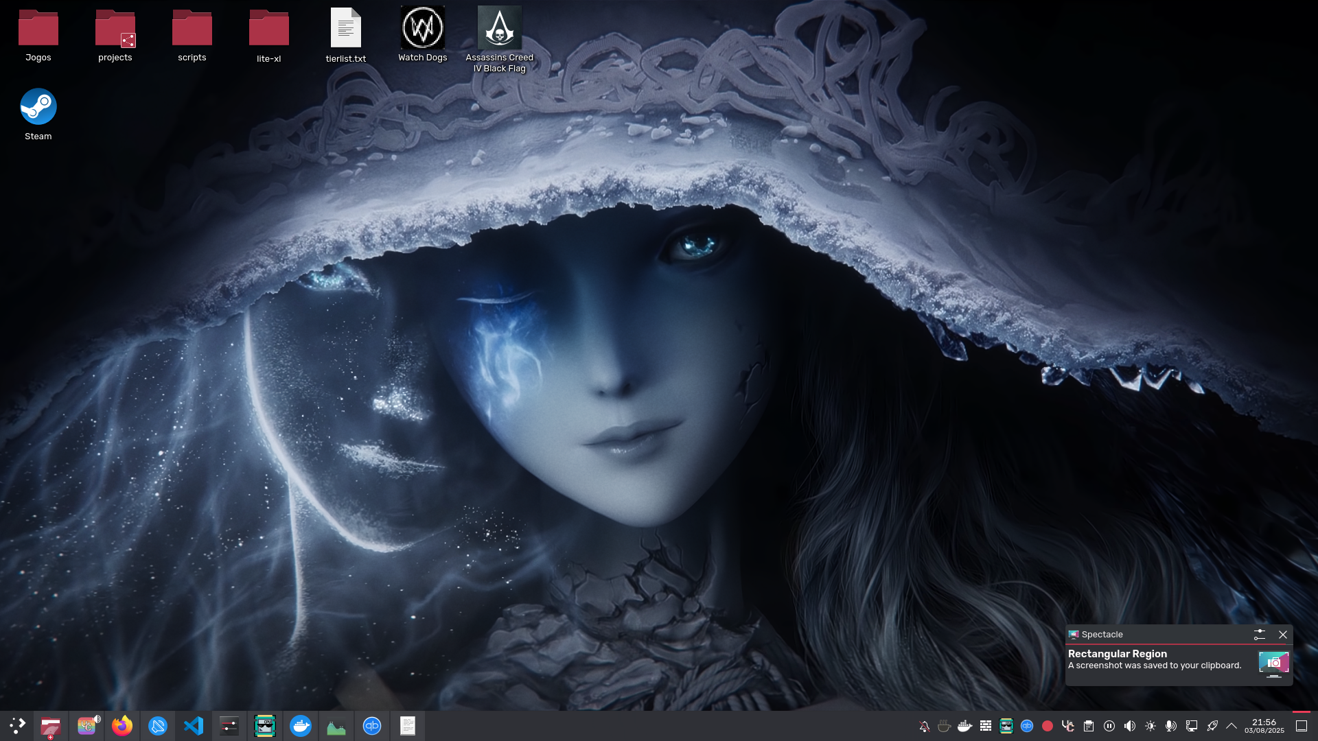Select tierlist.txt file on desktop
Image resolution: width=1318 pixels, height=741 pixels.
click(346, 36)
